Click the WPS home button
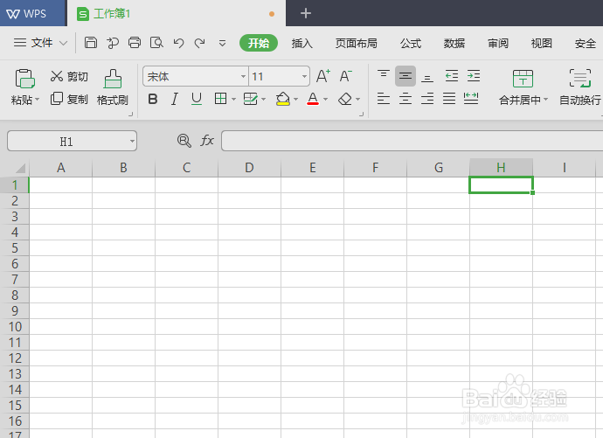The width and height of the screenshot is (603, 438). point(33,13)
